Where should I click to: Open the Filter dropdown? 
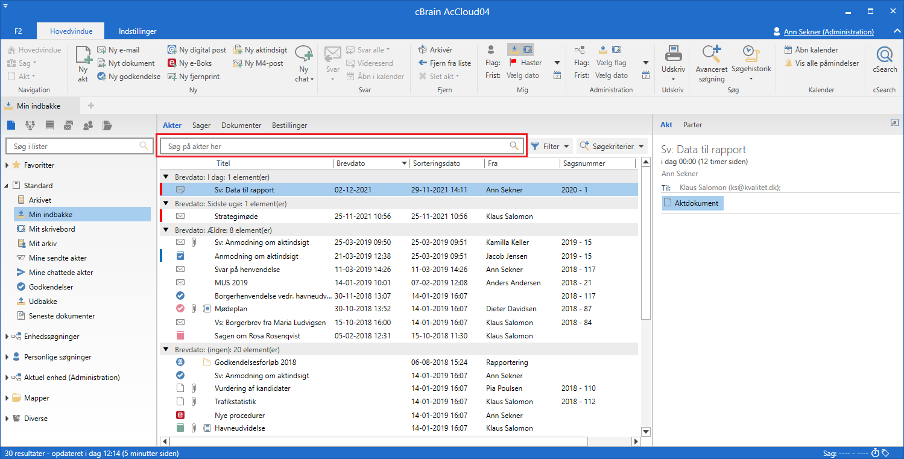click(x=551, y=146)
